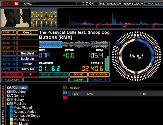Activate EFX 4 button
Image resolution: width=163 pixels, height=125 pixels.
pyautogui.click(x=9, y=69)
